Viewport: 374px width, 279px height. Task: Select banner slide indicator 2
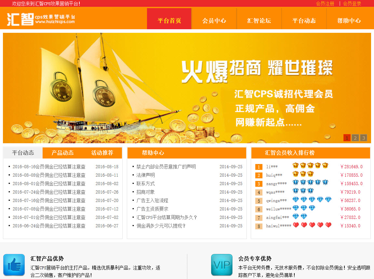(355, 138)
